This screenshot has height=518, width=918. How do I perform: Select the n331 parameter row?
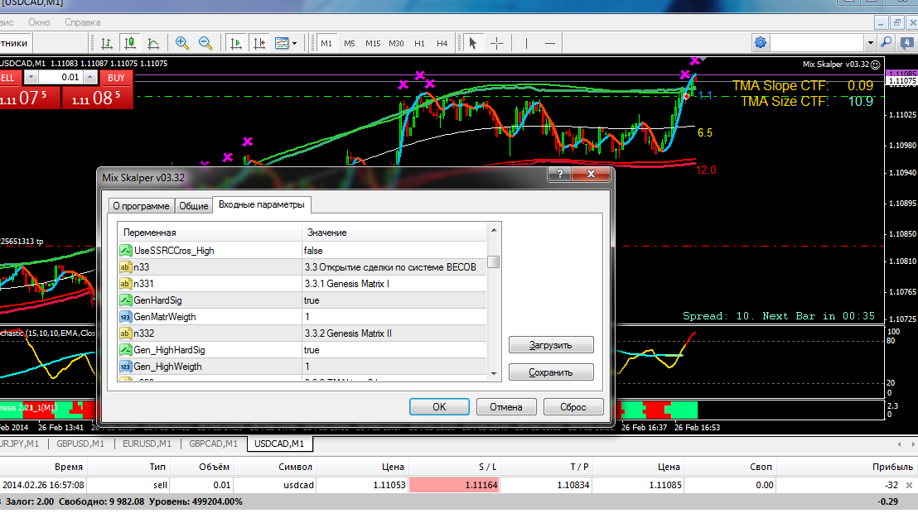[302, 284]
